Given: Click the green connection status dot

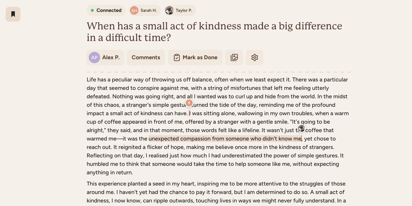Looking at the screenshot, I should [92, 11].
